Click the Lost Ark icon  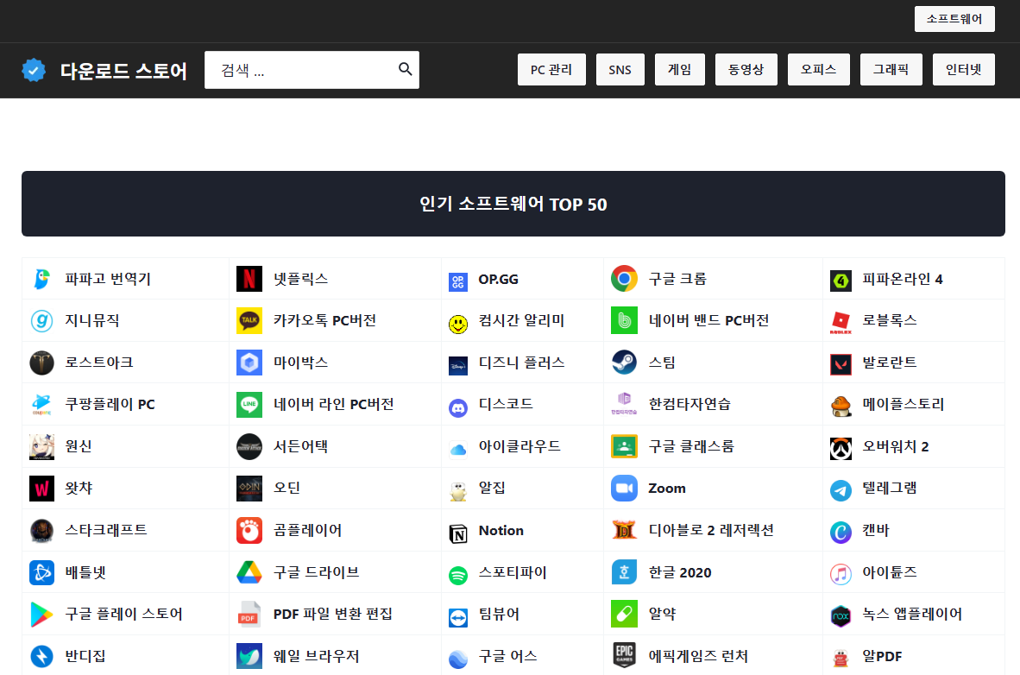tap(41, 363)
